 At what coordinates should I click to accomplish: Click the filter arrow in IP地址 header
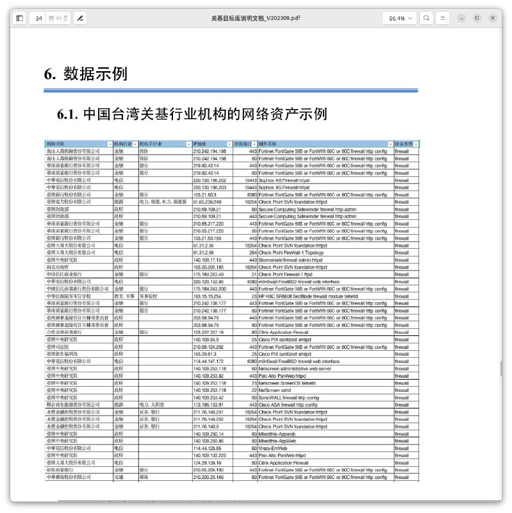click(x=229, y=144)
